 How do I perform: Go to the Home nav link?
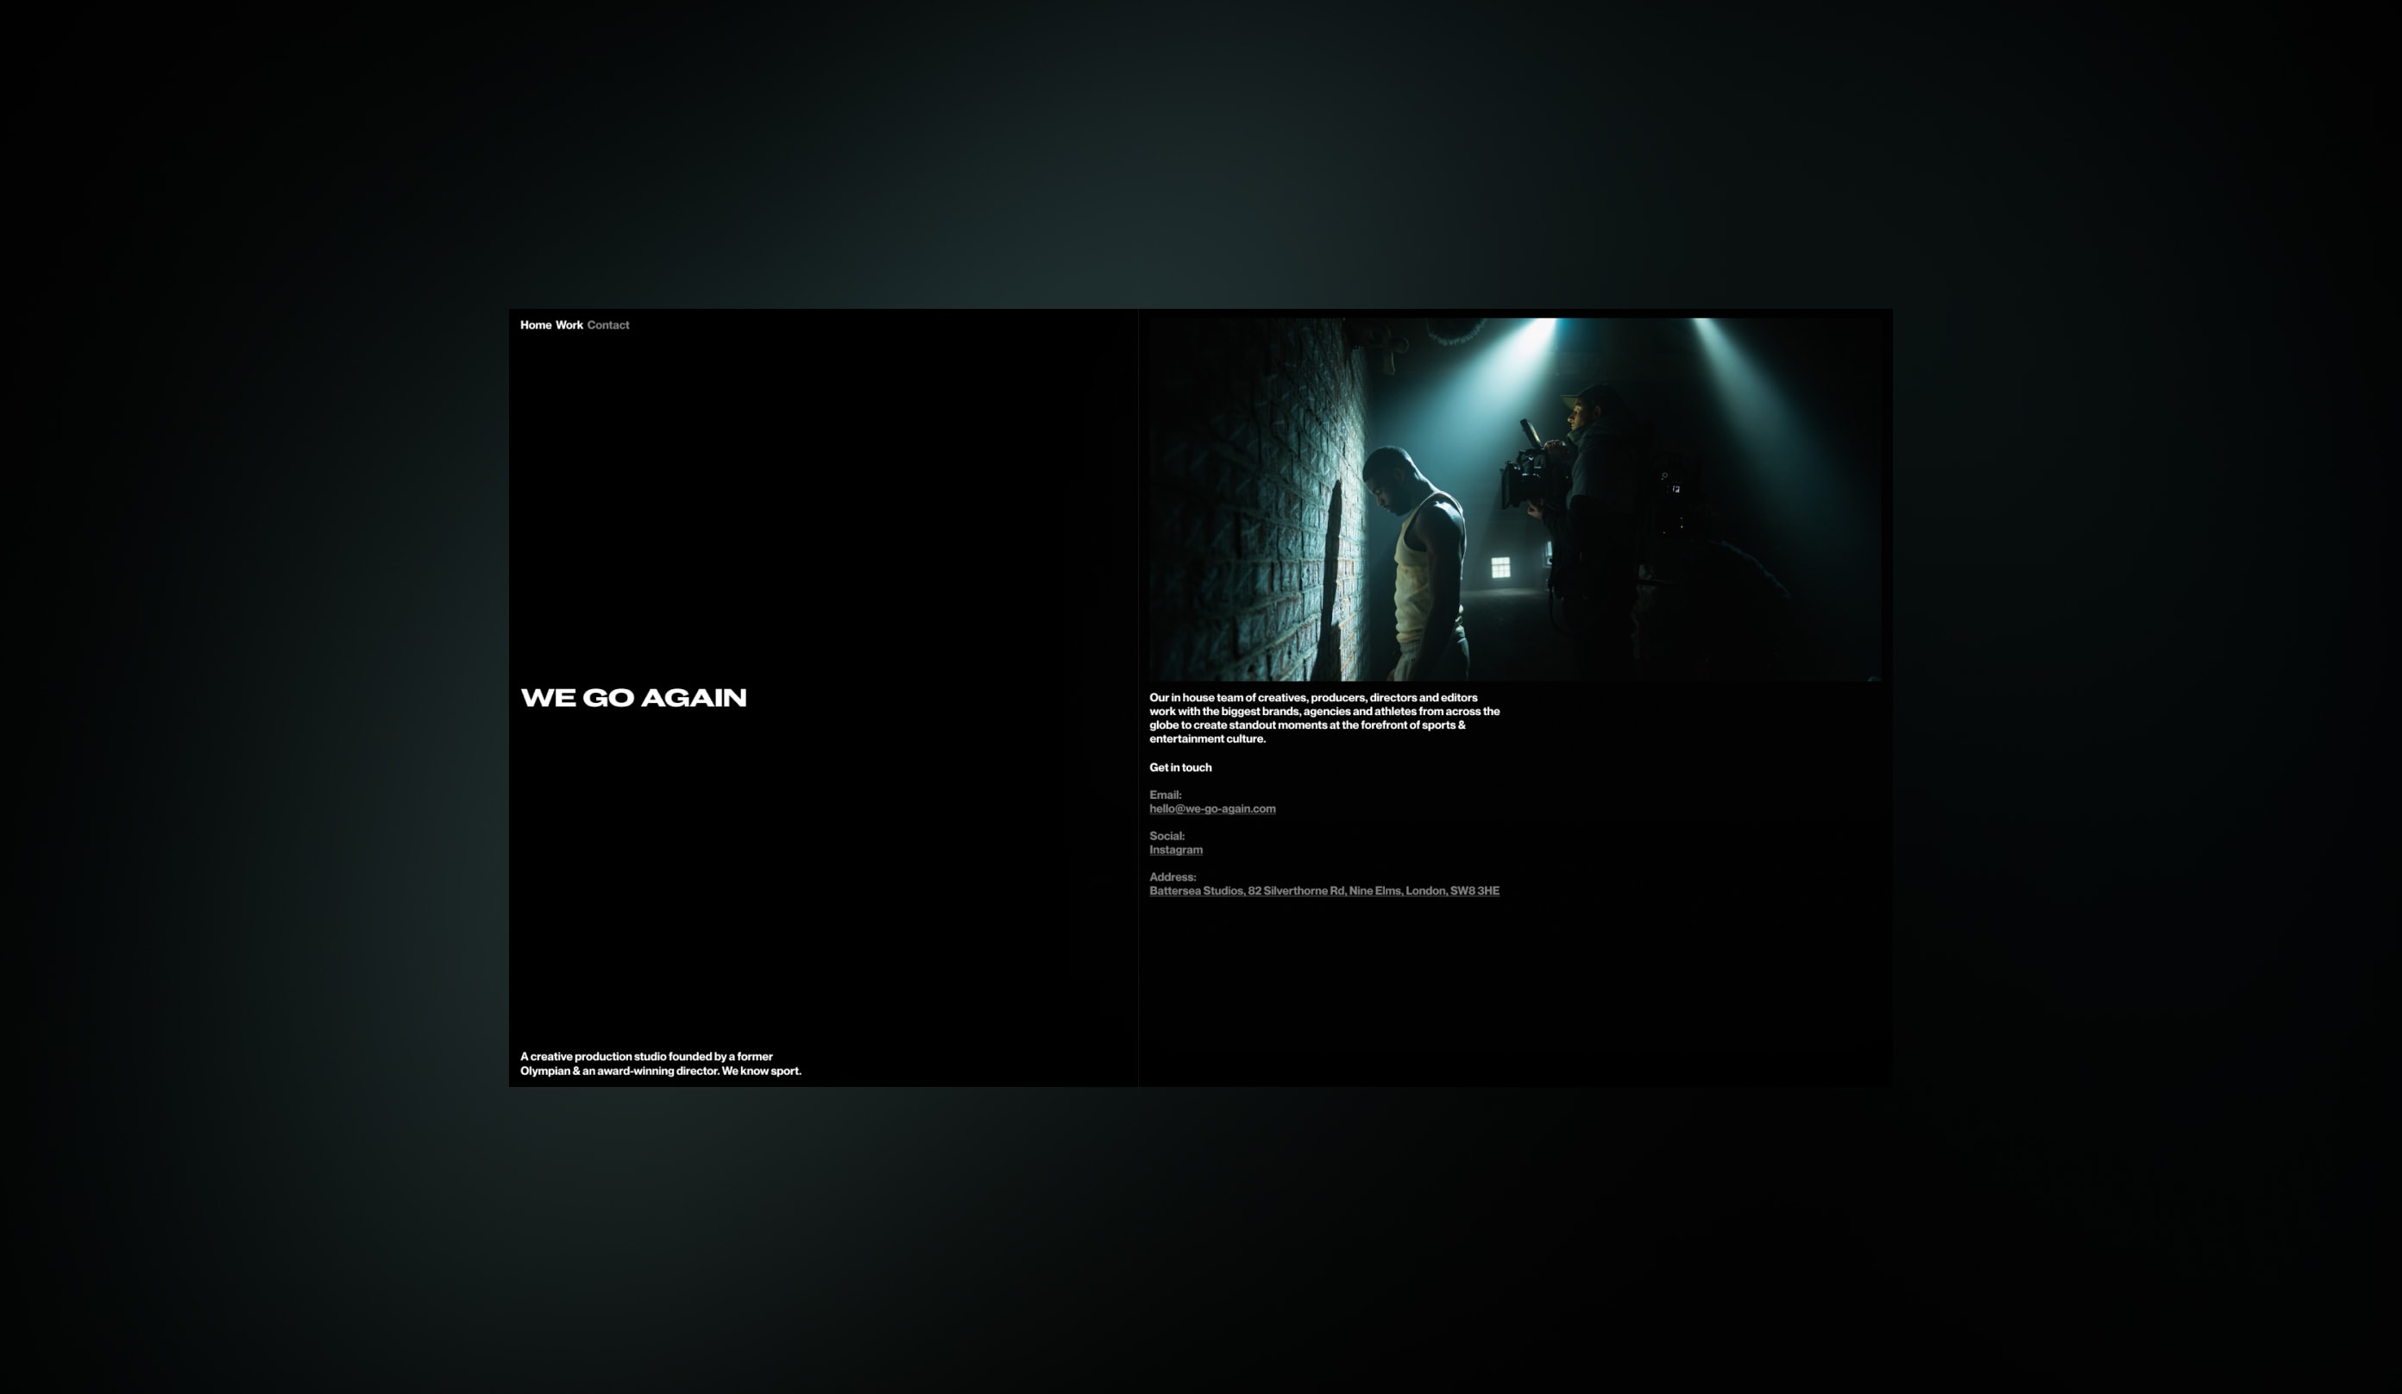tap(536, 325)
